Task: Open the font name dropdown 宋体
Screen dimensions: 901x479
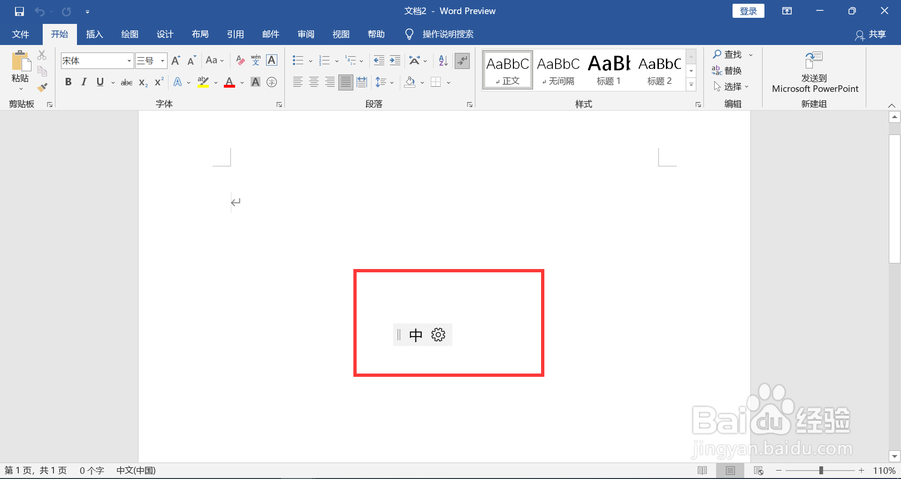Action: [x=129, y=61]
